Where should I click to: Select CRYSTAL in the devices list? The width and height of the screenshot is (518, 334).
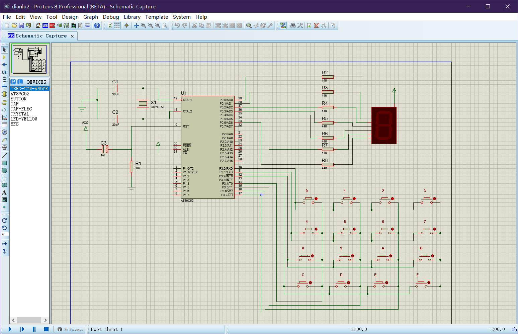20,114
